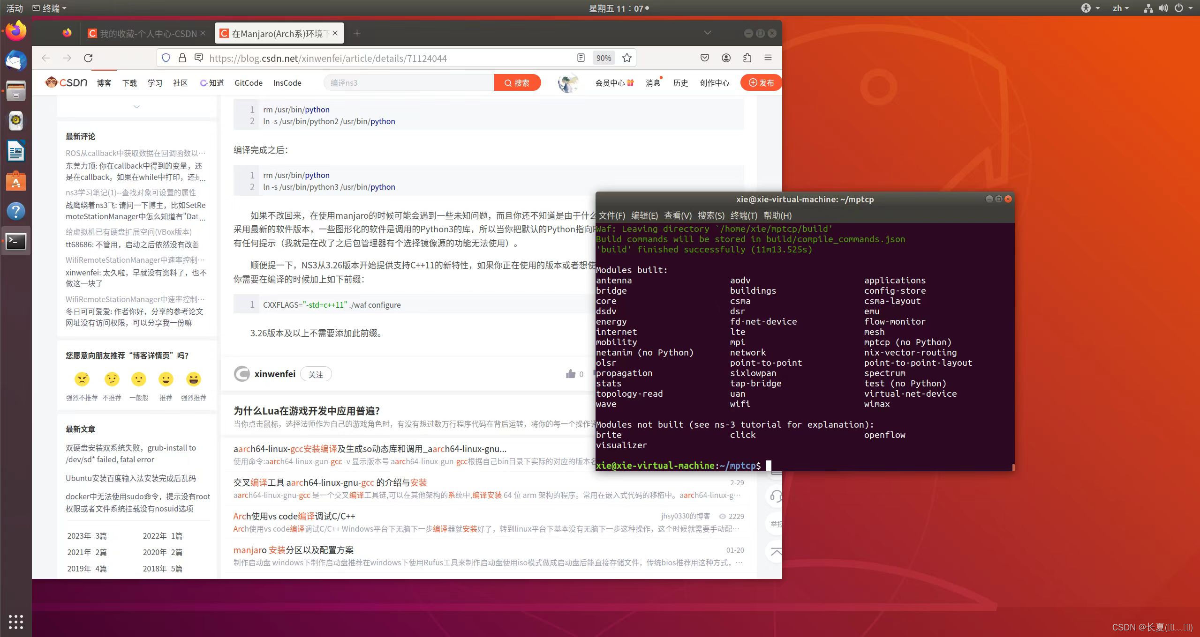Save page to Pocket
This screenshot has height=637, width=1200.
[704, 58]
